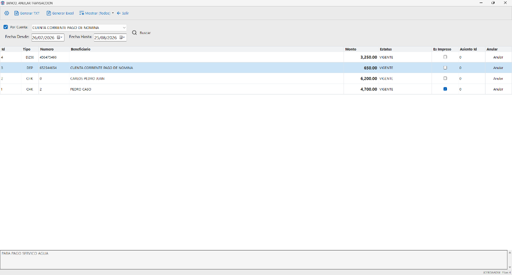Click the Buscar magnifier icon

point(134,32)
